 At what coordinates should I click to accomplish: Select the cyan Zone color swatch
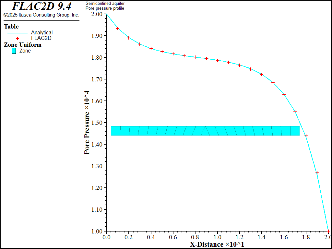tap(14, 51)
